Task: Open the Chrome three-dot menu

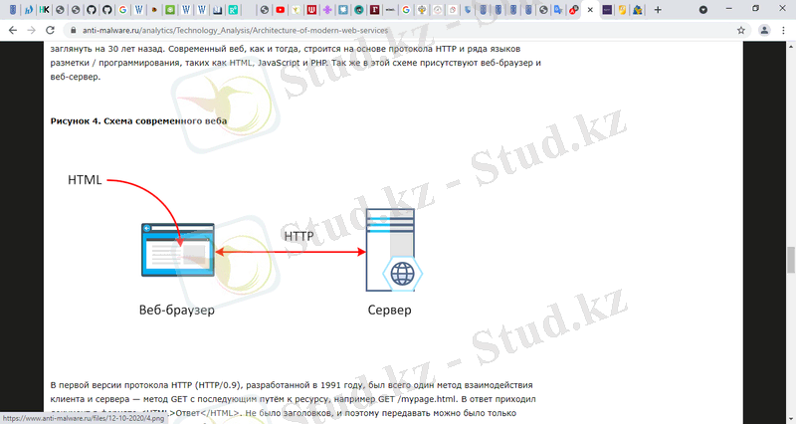Action: [x=783, y=31]
